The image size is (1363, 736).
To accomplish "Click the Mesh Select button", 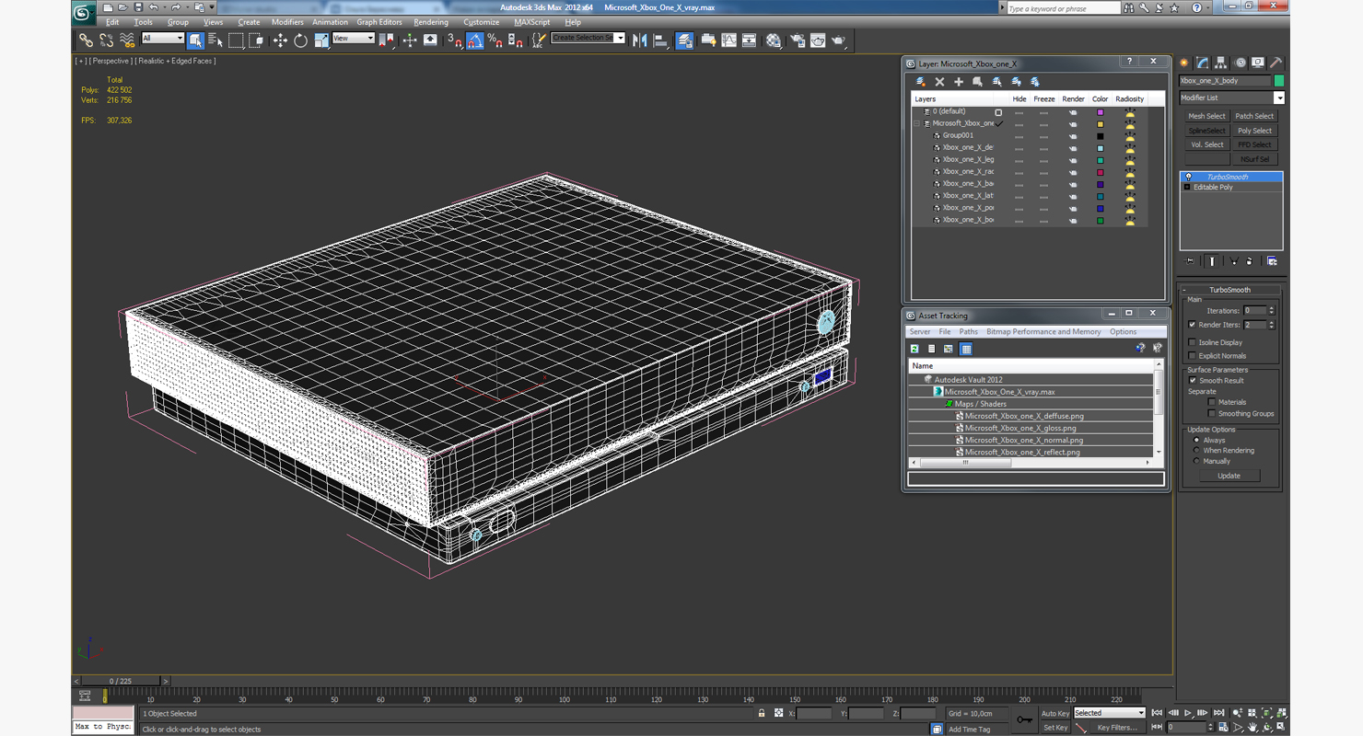I will (x=1206, y=116).
